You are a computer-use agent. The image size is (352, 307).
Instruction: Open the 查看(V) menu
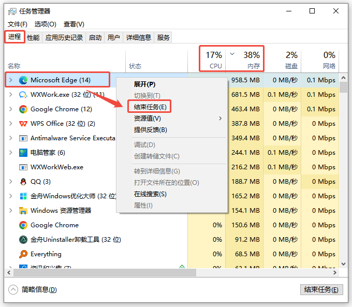click(x=74, y=24)
